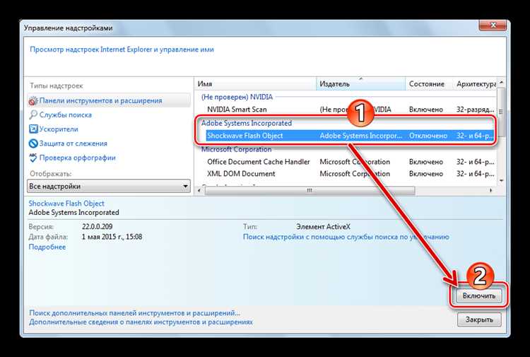
Task: Click the Защита от слежения blocked icon
Action: (33, 144)
